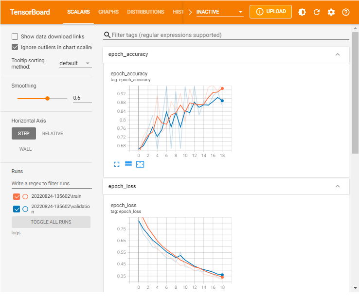Collapse the epoch_accuracy section
The width and height of the screenshot is (359, 298).
pyautogui.click(x=338, y=54)
